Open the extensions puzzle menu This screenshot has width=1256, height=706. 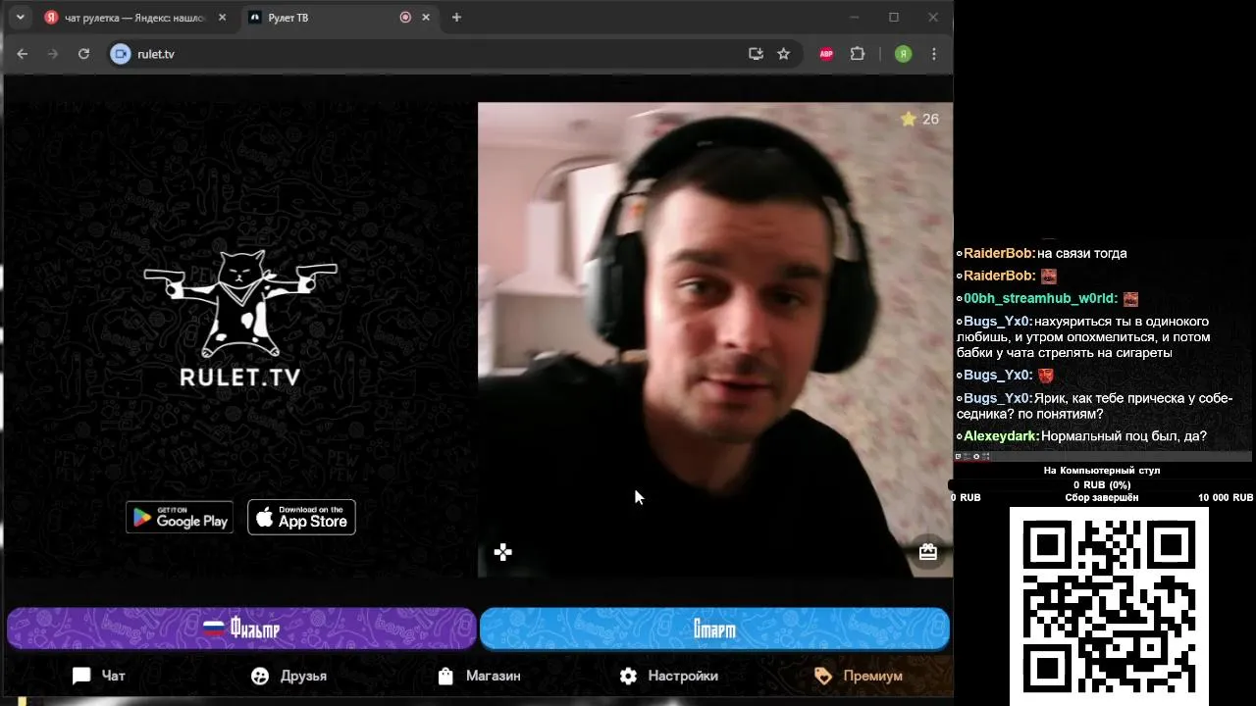point(858,54)
